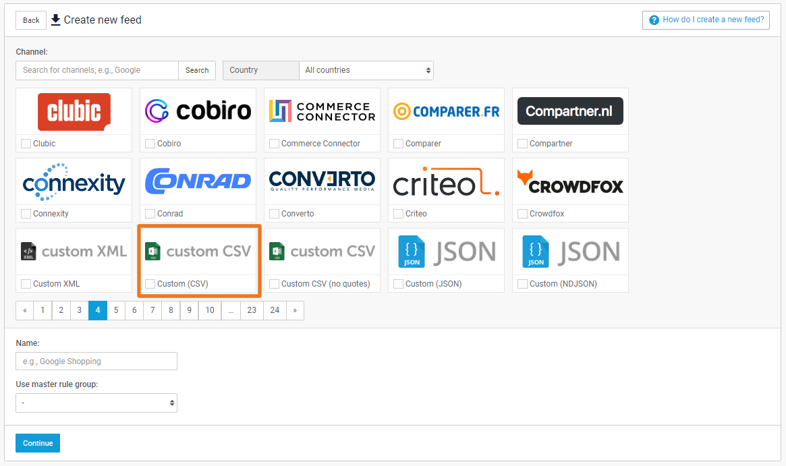
Task: Select the Compartner.nl logo
Action: click(x=571, y=111)
